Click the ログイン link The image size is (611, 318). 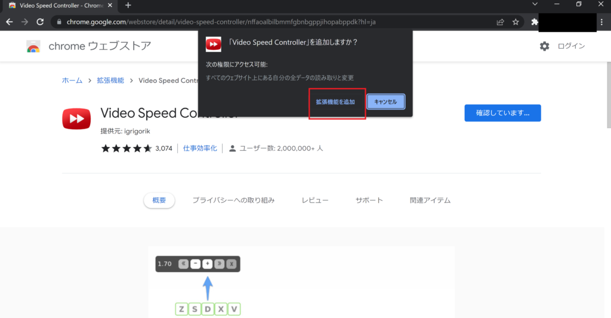(x=571, y=46)
